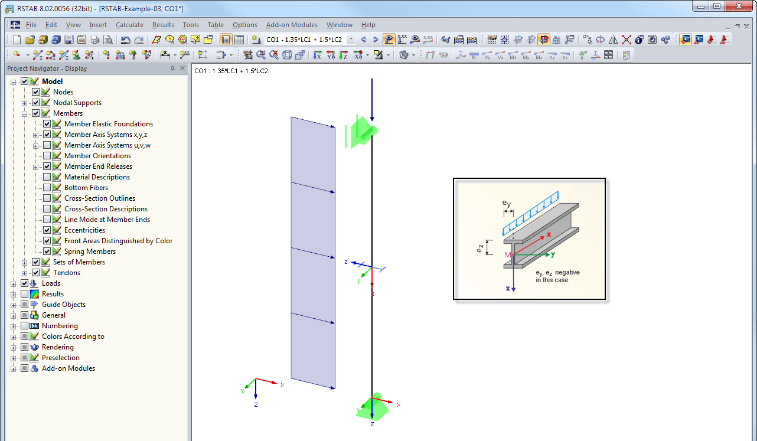Click the Print Preview icon
The height and width of the screenshot is (441, 757).
[108, 40]
